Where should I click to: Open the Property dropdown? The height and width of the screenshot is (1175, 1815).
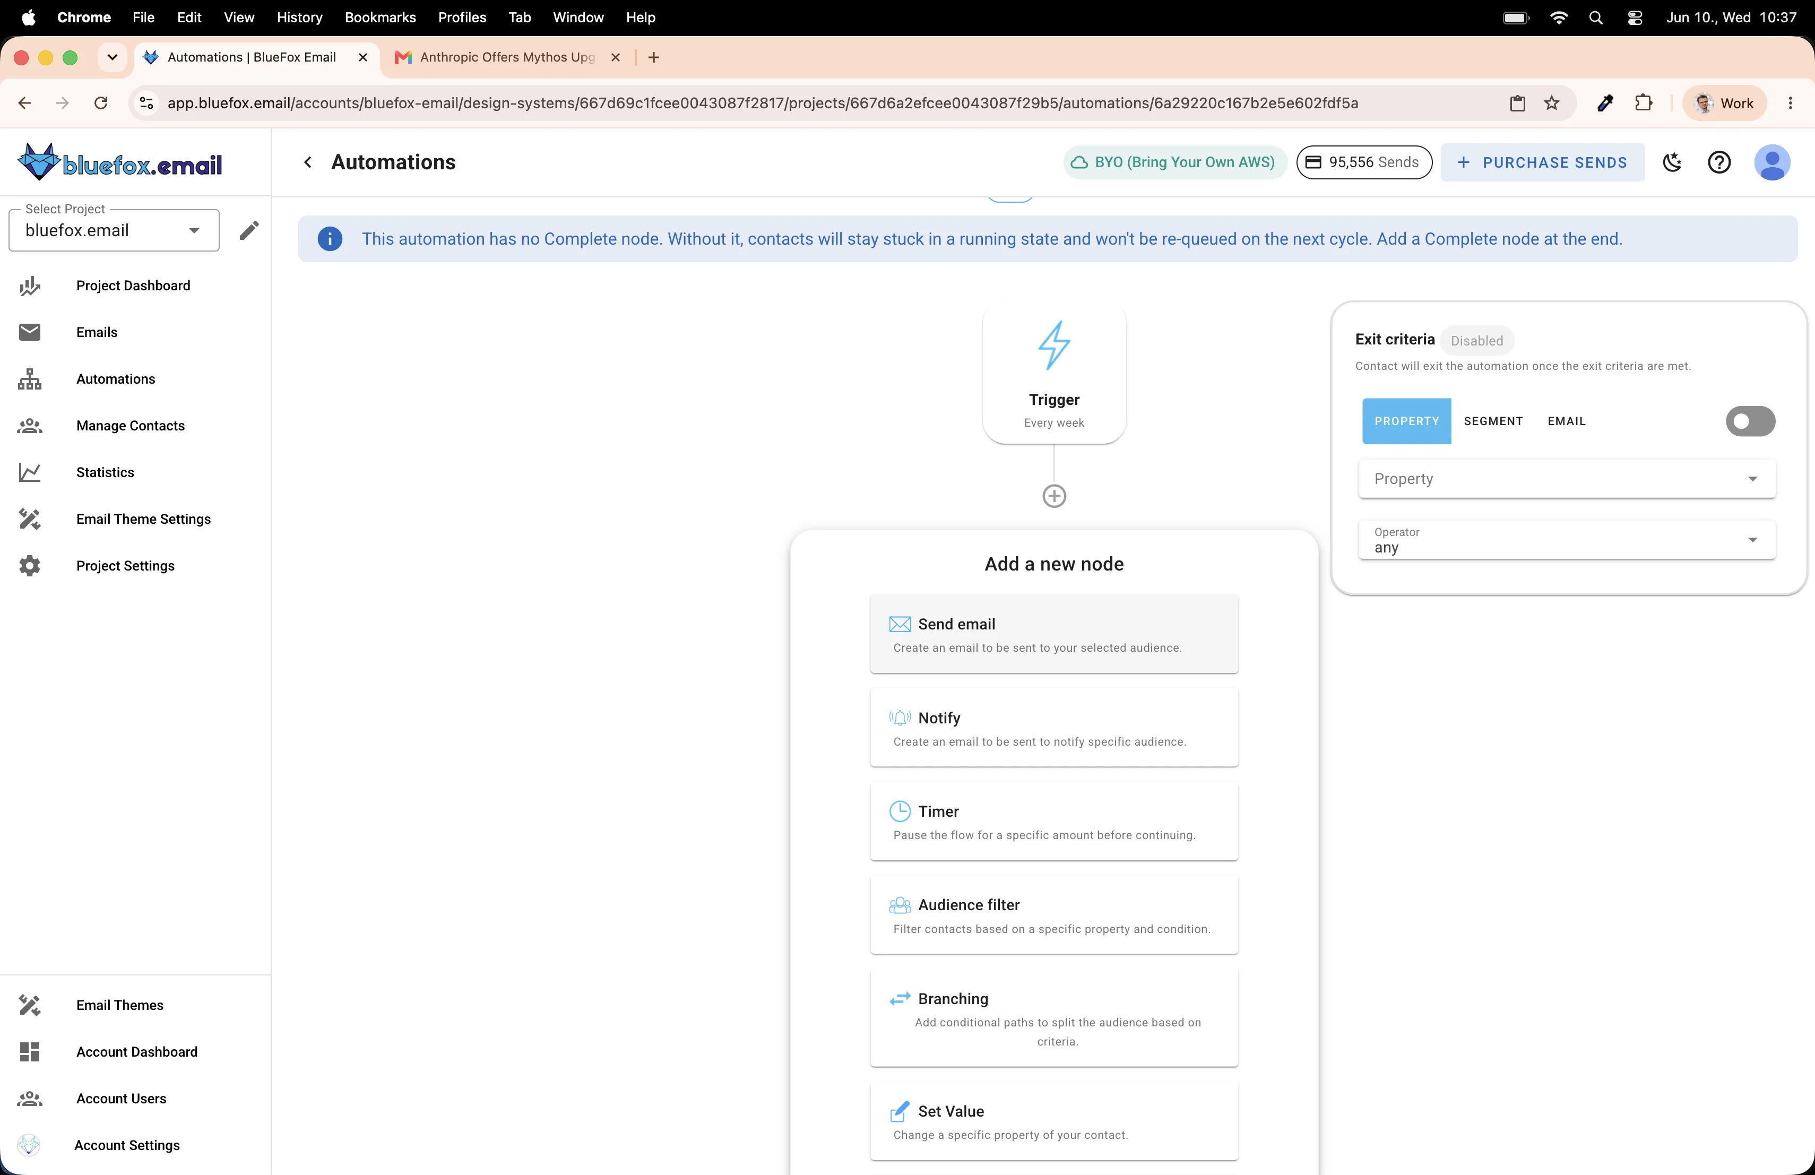1567,479
